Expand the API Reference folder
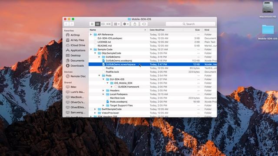The height and width of the screenshot is (156, 278). (91, 35)
